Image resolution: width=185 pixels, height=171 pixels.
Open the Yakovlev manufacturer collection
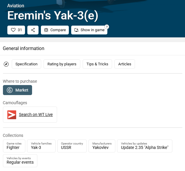(x=102, y=146)
